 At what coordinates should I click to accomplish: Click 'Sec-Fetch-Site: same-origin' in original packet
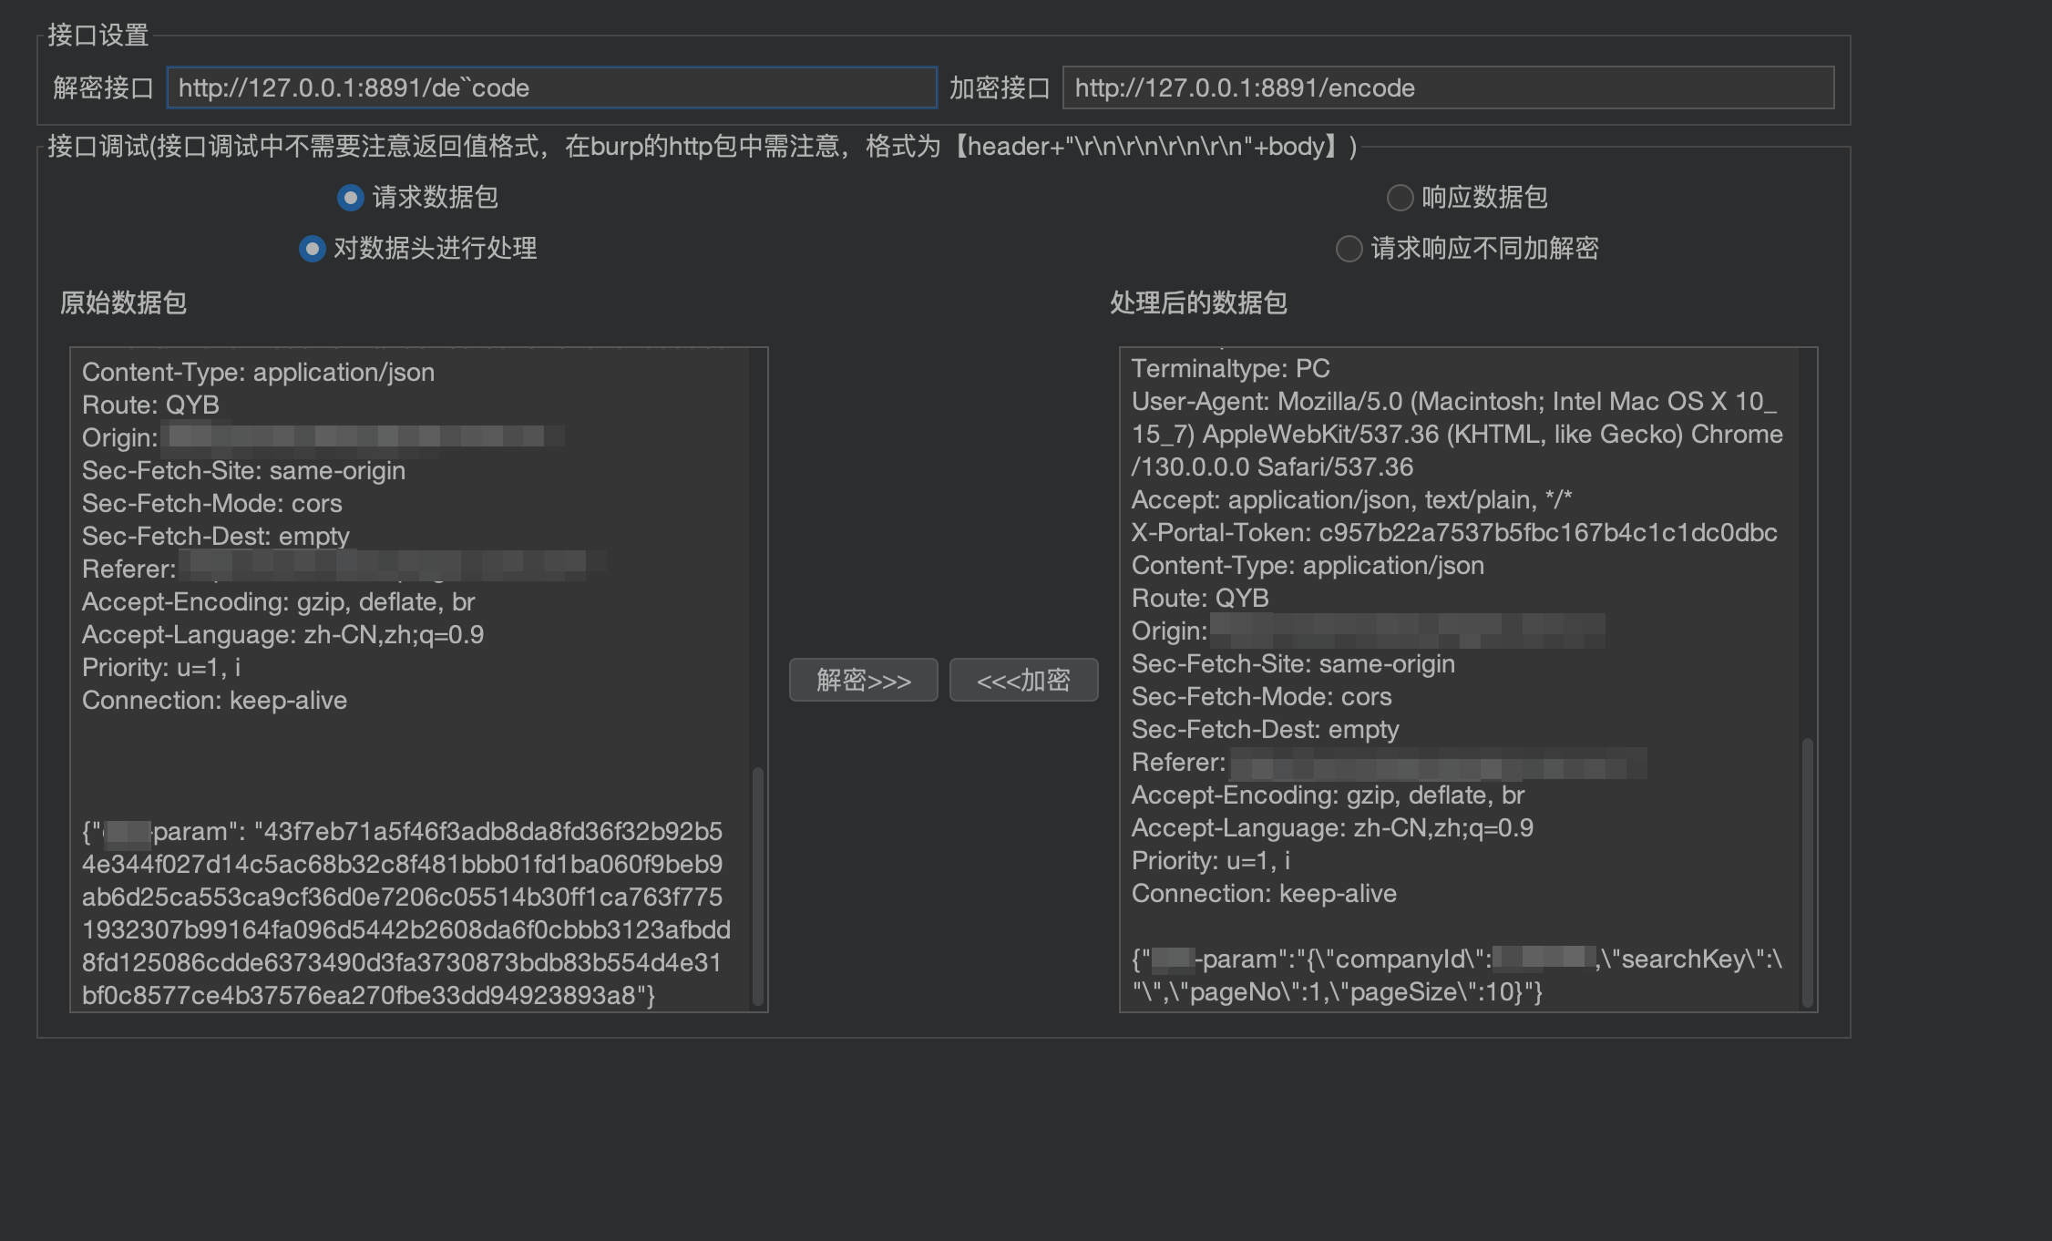point(243,470)
